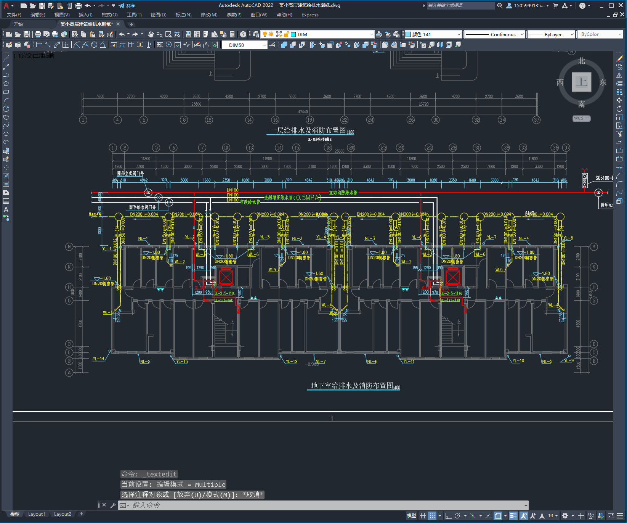
Task: Expand the DIM50 dimension style dropdown
Action: pos(265,45)
